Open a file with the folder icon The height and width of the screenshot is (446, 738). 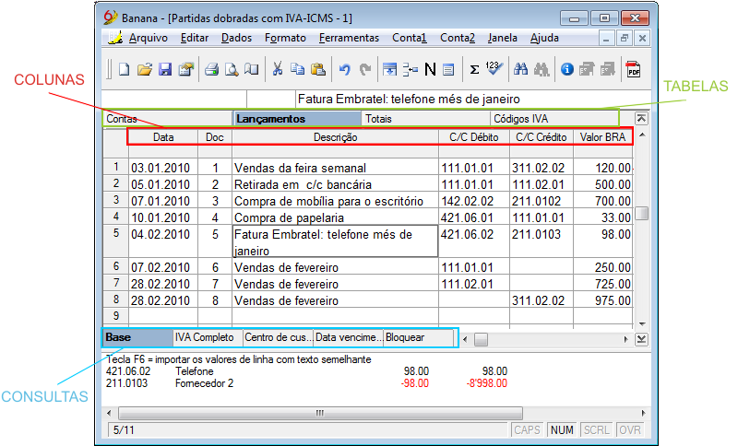[145, 69]
